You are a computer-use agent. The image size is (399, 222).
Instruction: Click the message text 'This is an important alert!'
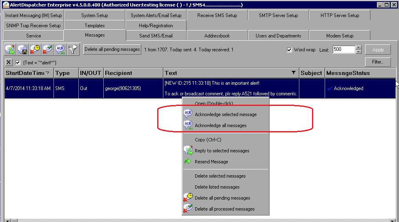[x=235, y=83]
